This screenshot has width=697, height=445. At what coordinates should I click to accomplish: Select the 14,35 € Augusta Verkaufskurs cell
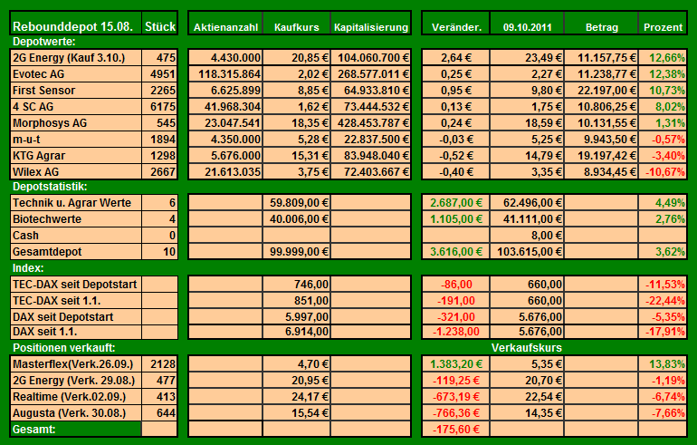[x=527, y=413]
